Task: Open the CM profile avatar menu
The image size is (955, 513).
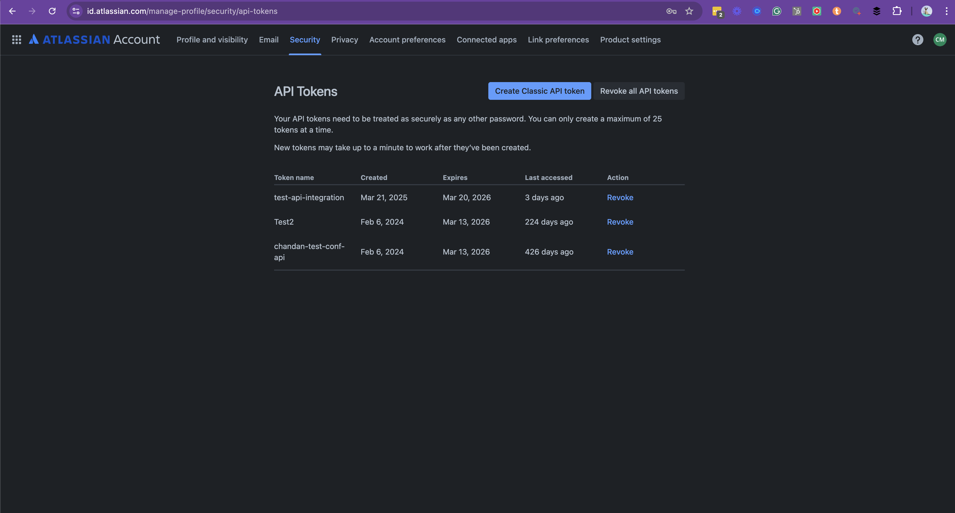Action: 939,40
